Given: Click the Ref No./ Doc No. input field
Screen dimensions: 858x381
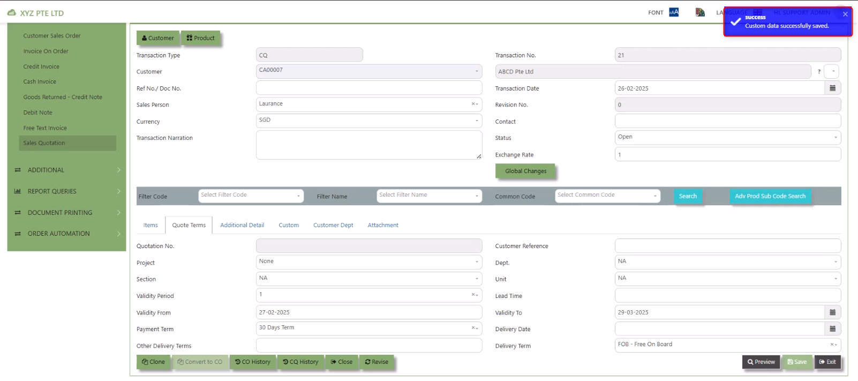Looking at the screenshot, I should pyautogui.click(x=368, y=88).
